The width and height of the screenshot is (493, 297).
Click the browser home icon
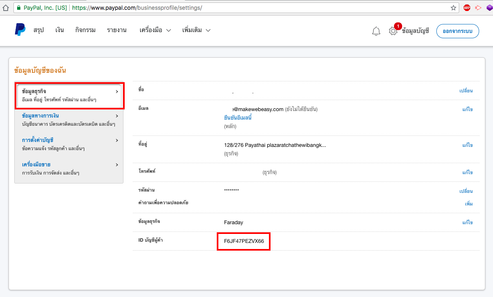click(x=5, y=8)
